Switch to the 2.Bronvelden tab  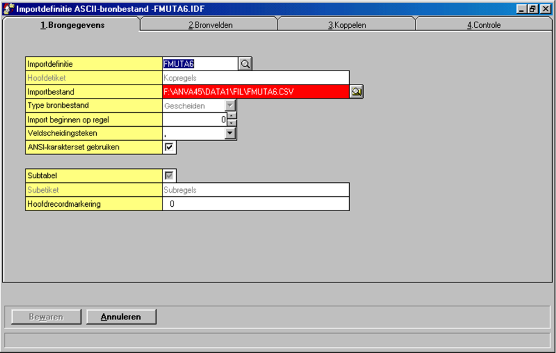tap(209, 25)
